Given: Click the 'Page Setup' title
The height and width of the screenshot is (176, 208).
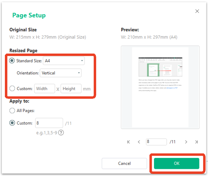Looking at the screenshot, I should (x=29, y=15).
